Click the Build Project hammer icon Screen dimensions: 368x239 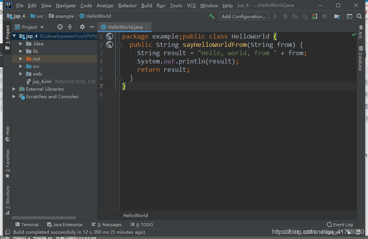pyautogui.click(x=212, y=16)
